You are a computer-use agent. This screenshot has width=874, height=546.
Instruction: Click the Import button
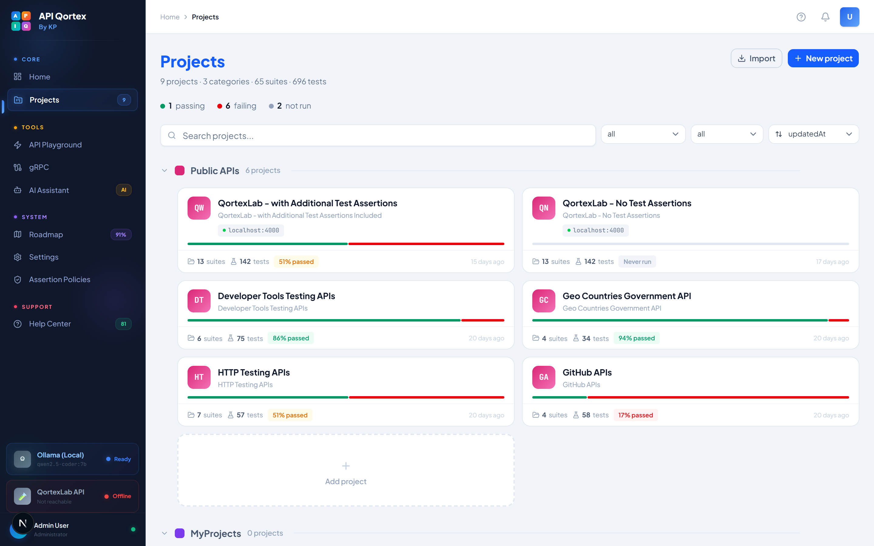click(x=756, y=58)
